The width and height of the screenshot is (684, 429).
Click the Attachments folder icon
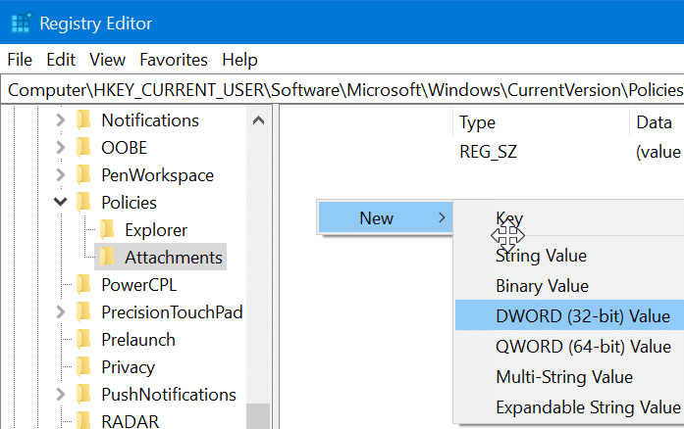[x=107, y=257]
